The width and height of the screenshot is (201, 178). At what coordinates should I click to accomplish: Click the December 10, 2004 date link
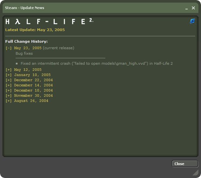click(33, 91)
